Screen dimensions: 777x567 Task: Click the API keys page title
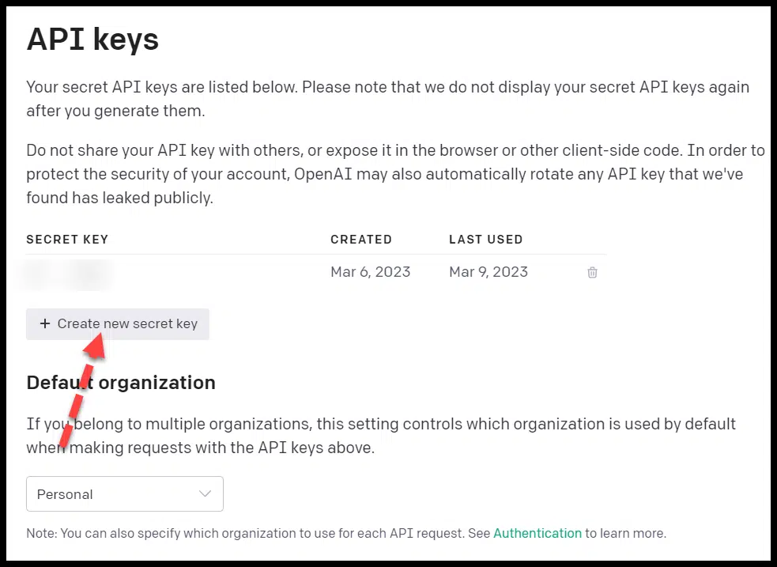click(x=92, y=40)
